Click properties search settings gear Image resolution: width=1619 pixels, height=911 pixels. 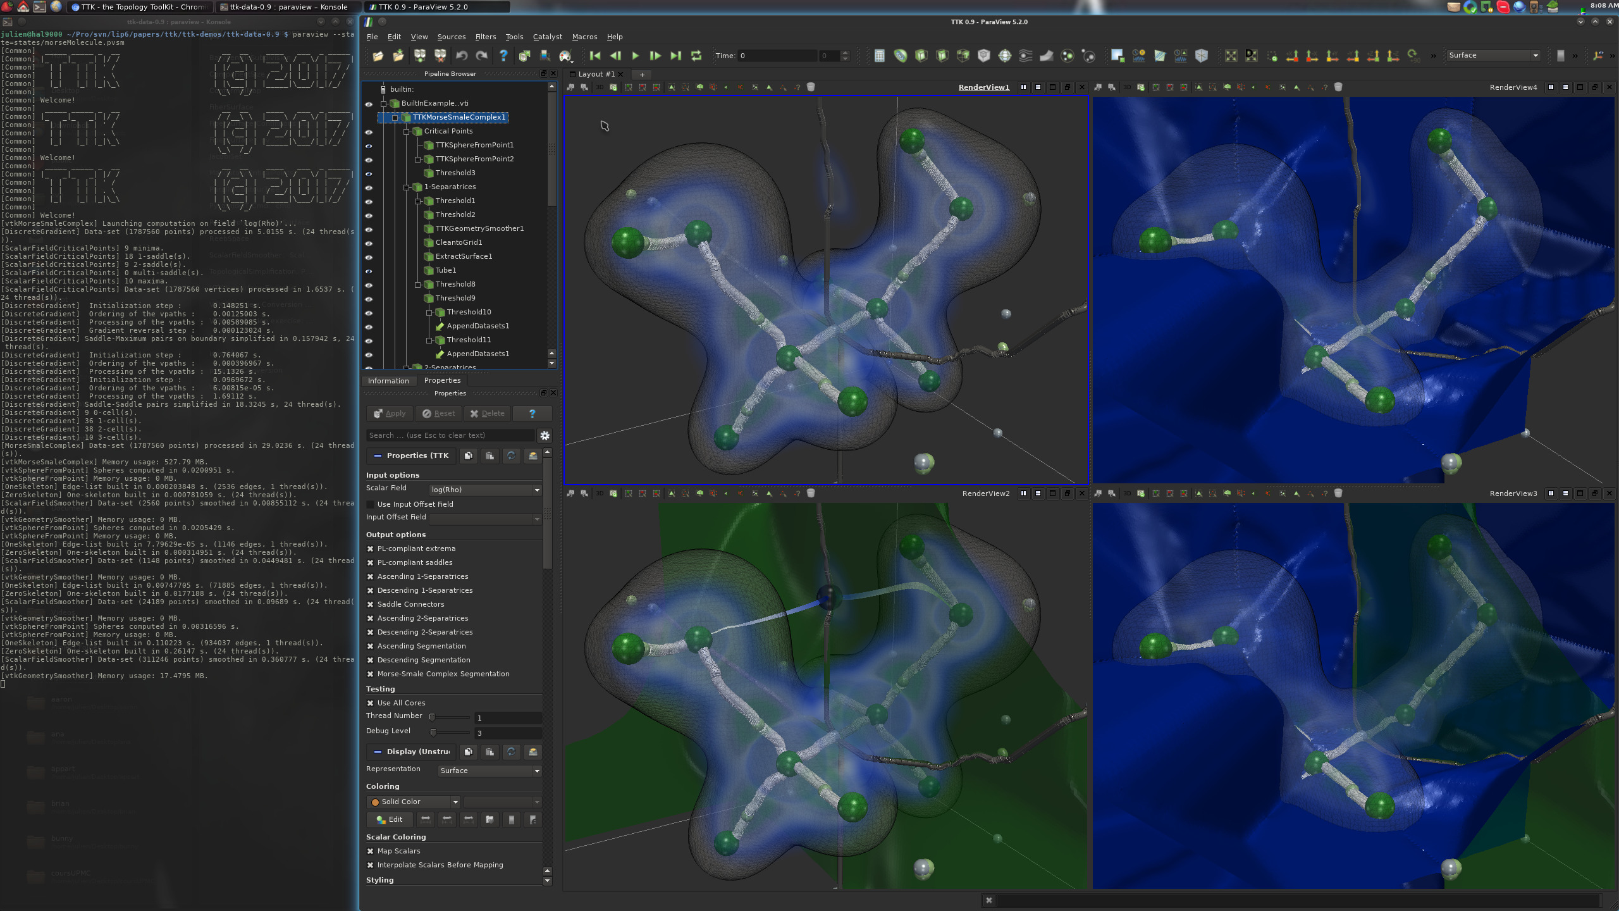pos(545,435)
